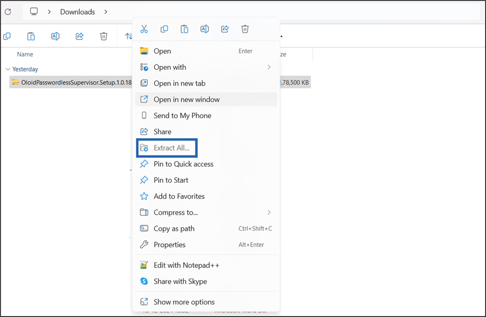Click the Explorer toolbar Delete icon

(x=103, y=36)
